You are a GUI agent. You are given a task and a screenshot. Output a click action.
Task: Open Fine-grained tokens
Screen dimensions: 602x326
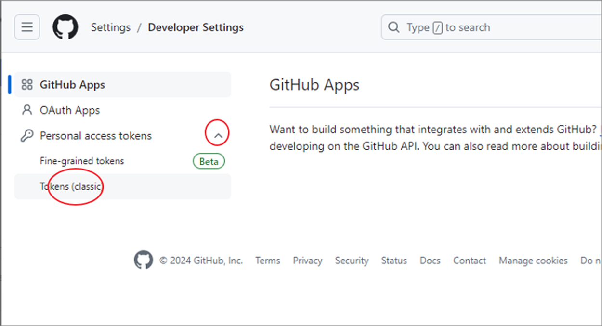coord(82,161)
